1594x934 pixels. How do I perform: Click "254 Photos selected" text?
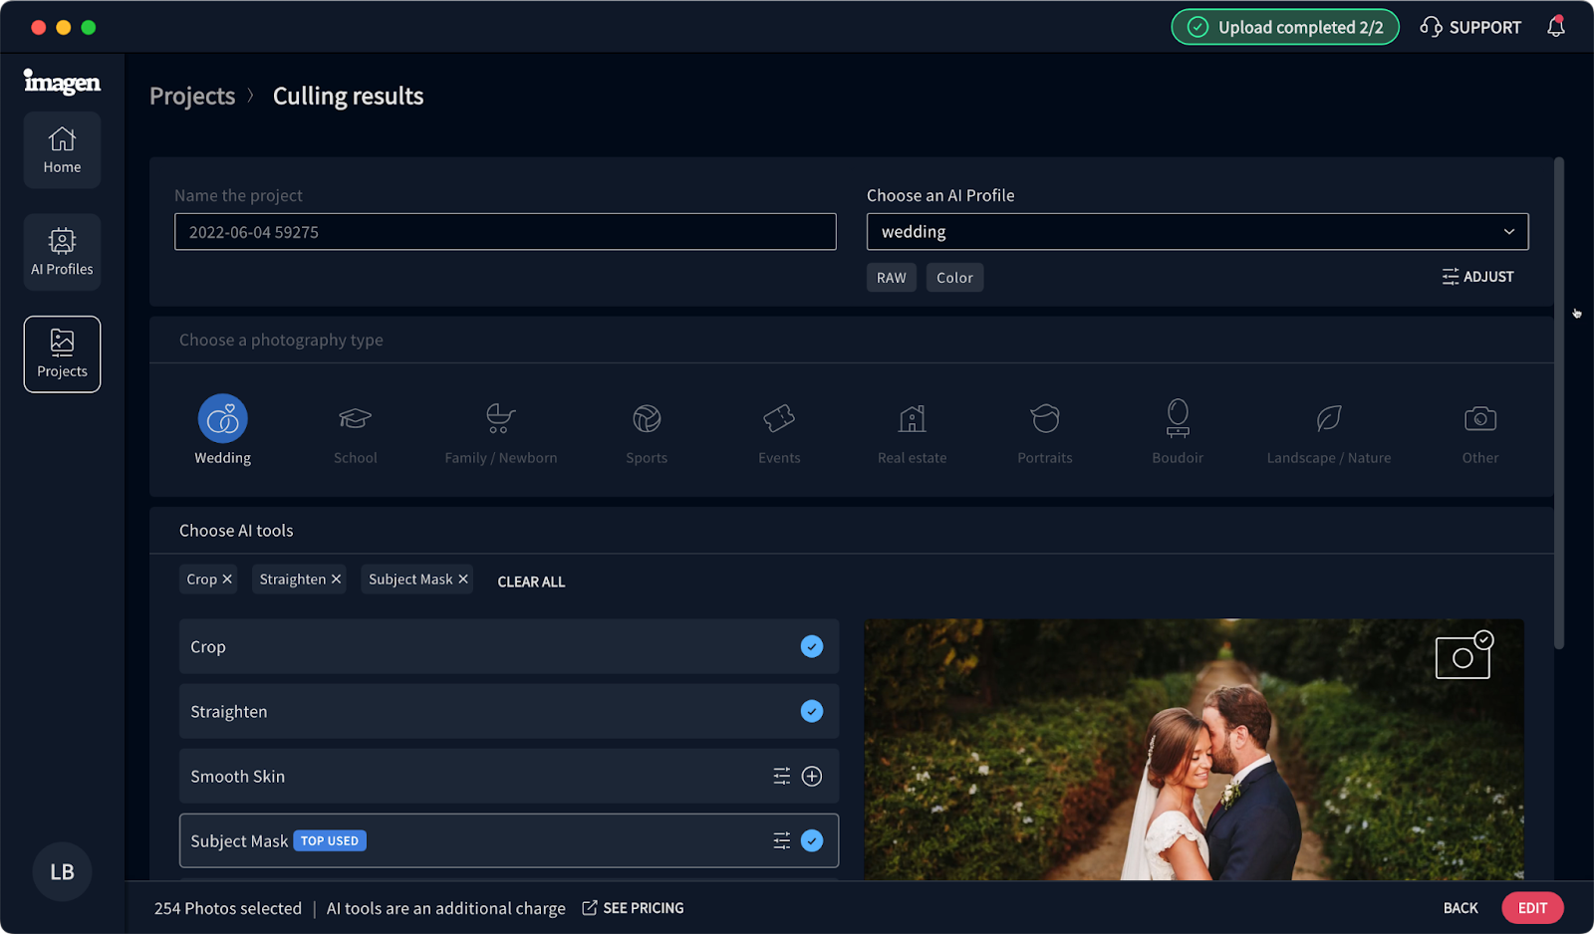(x=228, y=908)
